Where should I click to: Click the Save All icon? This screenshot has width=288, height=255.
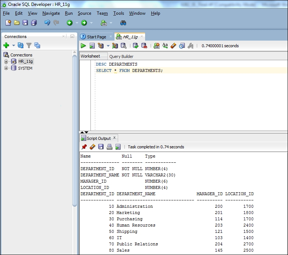click(34, 23)
